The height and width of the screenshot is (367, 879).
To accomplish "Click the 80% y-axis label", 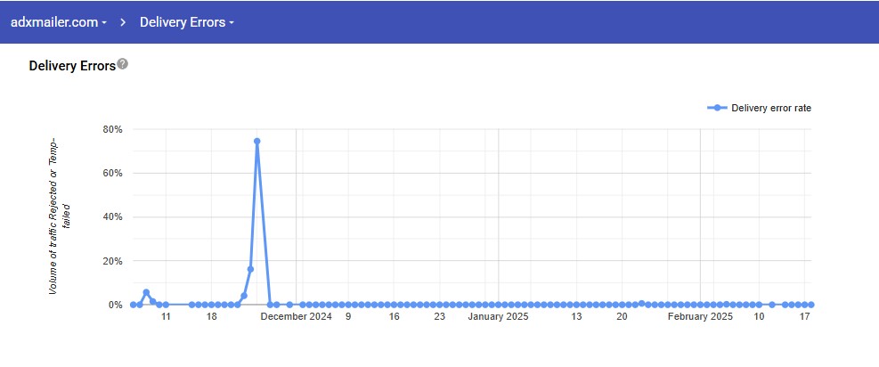I will coord(112,129).
